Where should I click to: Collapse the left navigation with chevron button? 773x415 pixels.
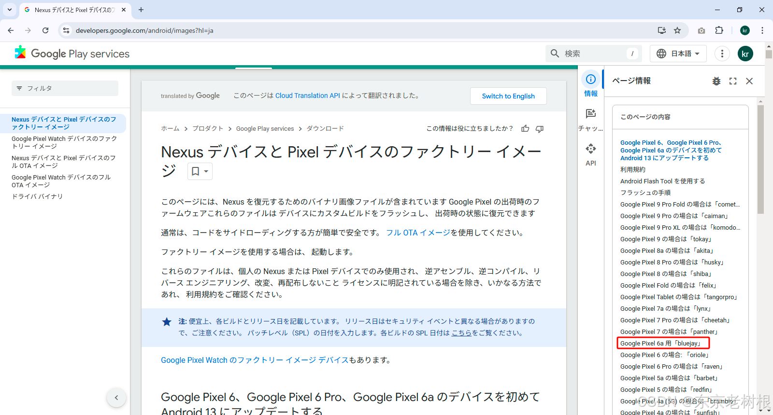(116, 398)
